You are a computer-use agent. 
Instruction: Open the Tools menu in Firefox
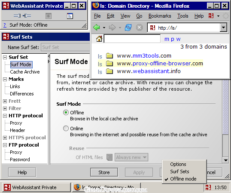coord(182,16)
